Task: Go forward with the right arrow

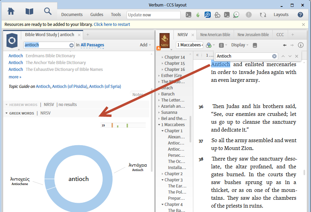Action: pos(292,45)
